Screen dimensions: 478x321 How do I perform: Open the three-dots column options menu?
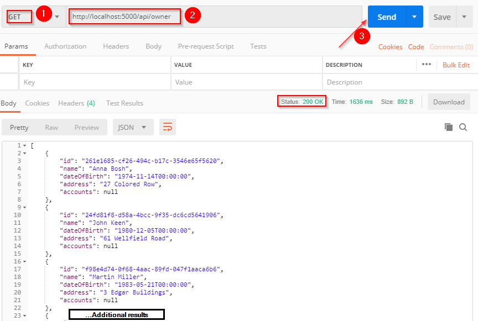(x=426, y=65)
